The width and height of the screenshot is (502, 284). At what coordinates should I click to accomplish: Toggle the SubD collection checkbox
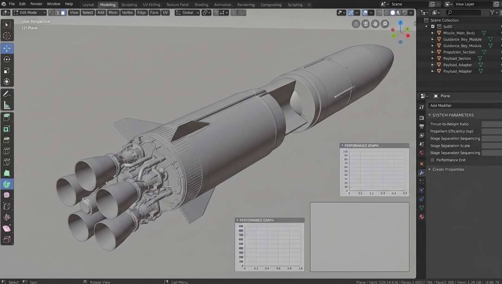click(x=433, y=26)
